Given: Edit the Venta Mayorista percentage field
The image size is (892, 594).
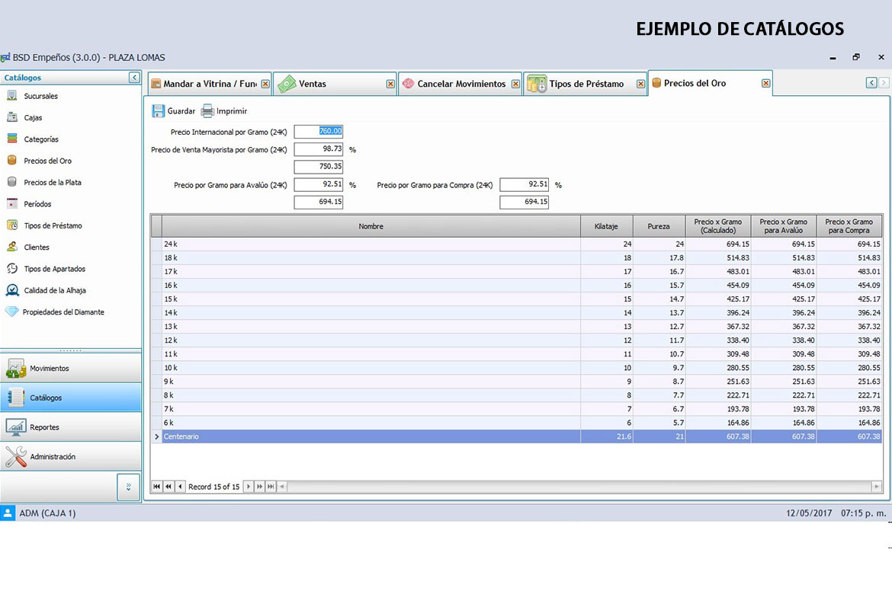Looking at the screenshot, I should [x=319, y=149].
